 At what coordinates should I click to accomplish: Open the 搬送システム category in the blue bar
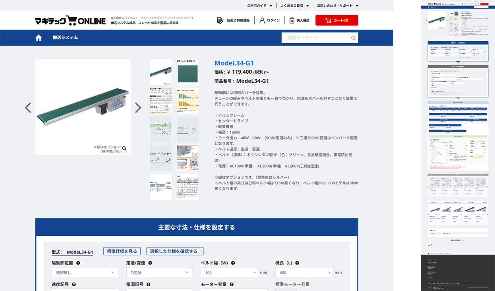[x=65, y=38]
